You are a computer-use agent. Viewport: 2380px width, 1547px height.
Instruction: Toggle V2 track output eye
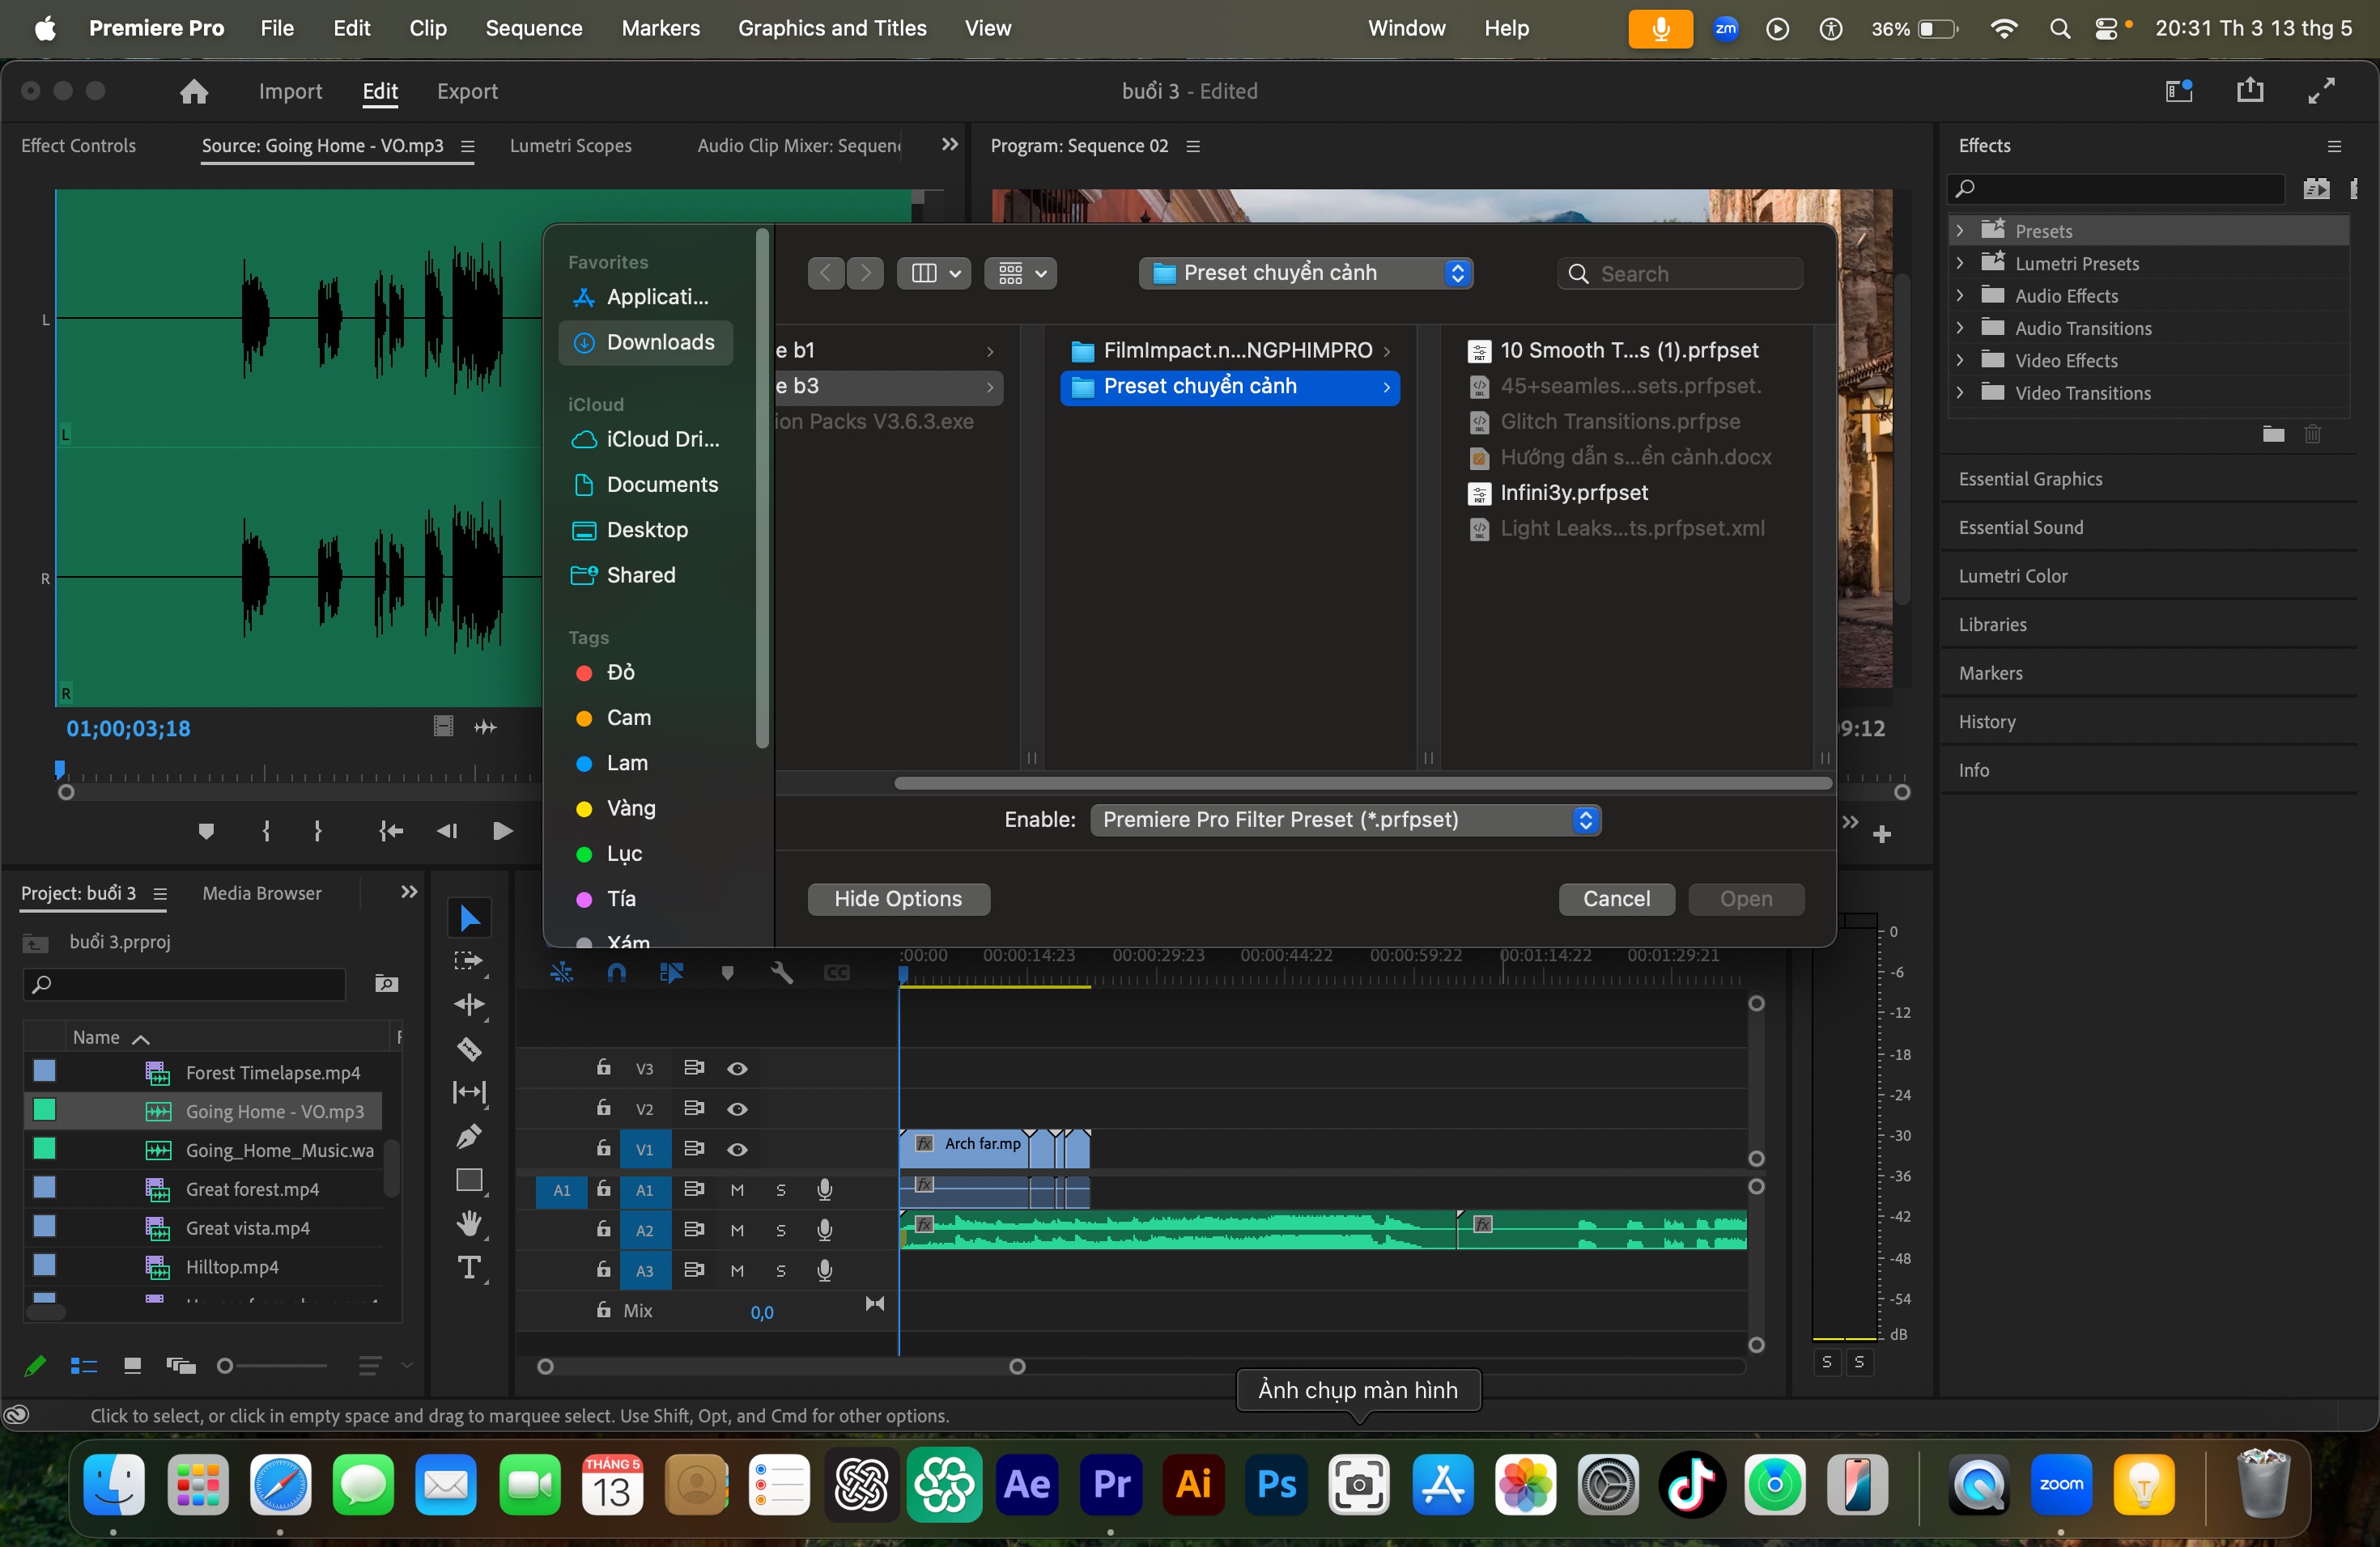737,1108
